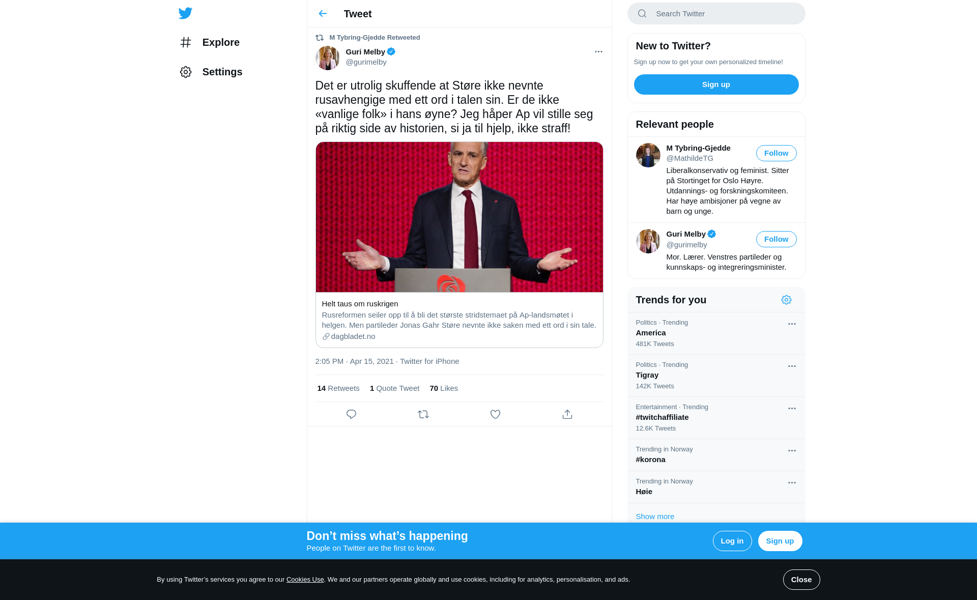Viewport: 977px width, 600px height.
Task: Open more options on Guri Melby's tweet
Action: click(598, 51)
